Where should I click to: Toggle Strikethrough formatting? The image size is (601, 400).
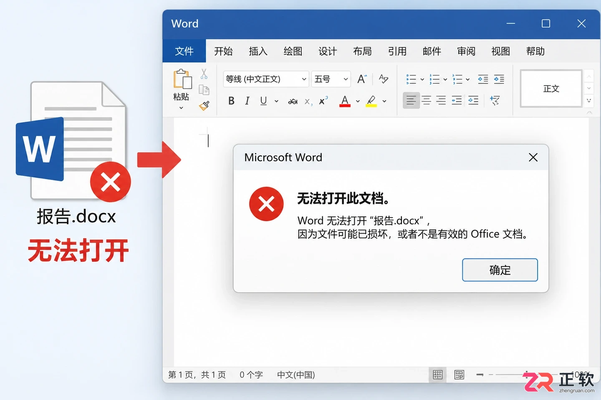pos(293,101)
